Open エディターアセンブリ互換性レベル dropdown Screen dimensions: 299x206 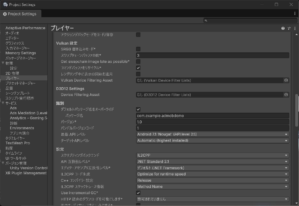pyautogui.click(x=212, y=168)
